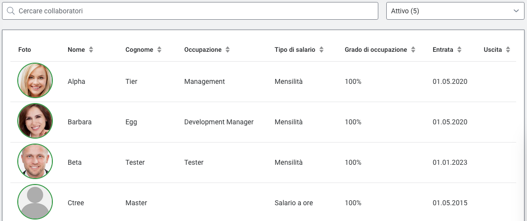Sort employees by Entrata date arrows
Screen dimensions: 527x221
click(x=459, y=50)
